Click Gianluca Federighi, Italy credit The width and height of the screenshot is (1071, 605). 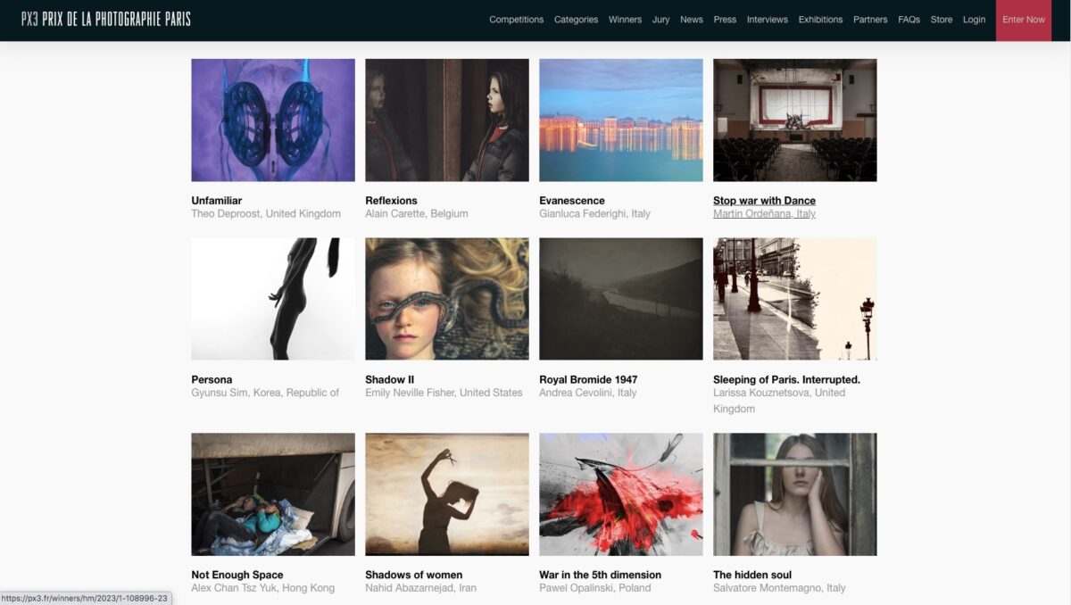pos(595,214)
